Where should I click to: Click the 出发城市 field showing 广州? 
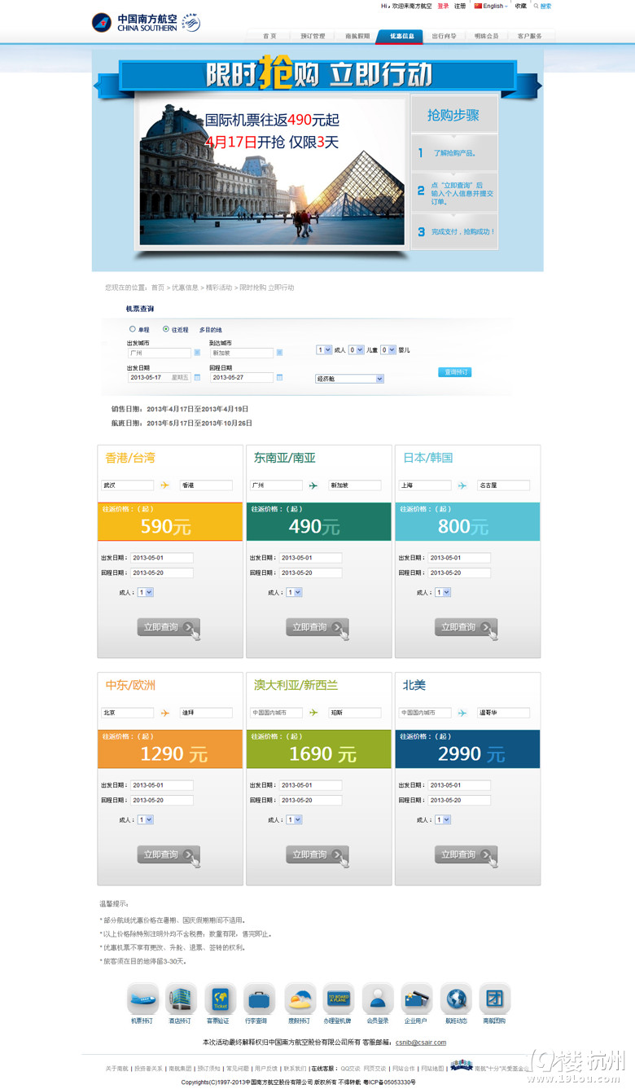pyautogui.click(x=159, y=353)
